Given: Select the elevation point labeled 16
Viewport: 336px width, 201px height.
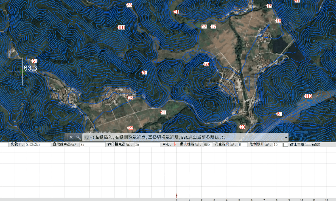Looking at the screenshot, I should (x=278, y=21).
